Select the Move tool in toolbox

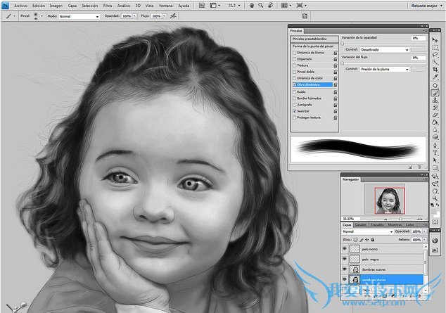click(435, 40)
